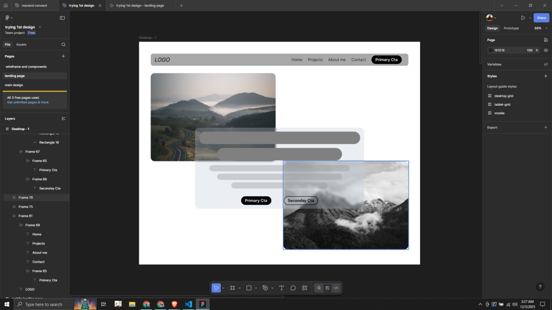This screenshot has height=310, width=552.
Task: Select the Frame tool
Action: (x=233, y=288)
